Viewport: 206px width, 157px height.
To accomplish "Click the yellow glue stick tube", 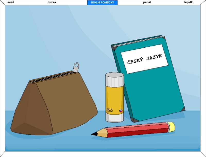I will (x=114, y=98).
